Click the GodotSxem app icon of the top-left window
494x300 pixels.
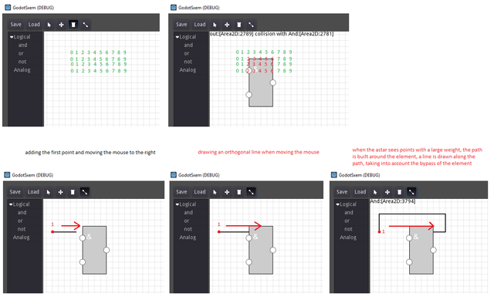coord(8,8)
